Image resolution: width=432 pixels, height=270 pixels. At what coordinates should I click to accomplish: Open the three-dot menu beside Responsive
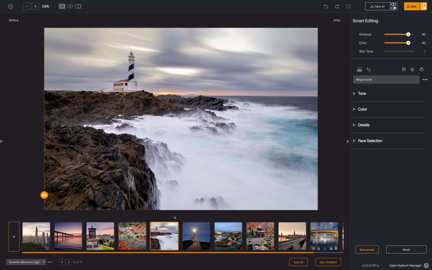(425, 80)
